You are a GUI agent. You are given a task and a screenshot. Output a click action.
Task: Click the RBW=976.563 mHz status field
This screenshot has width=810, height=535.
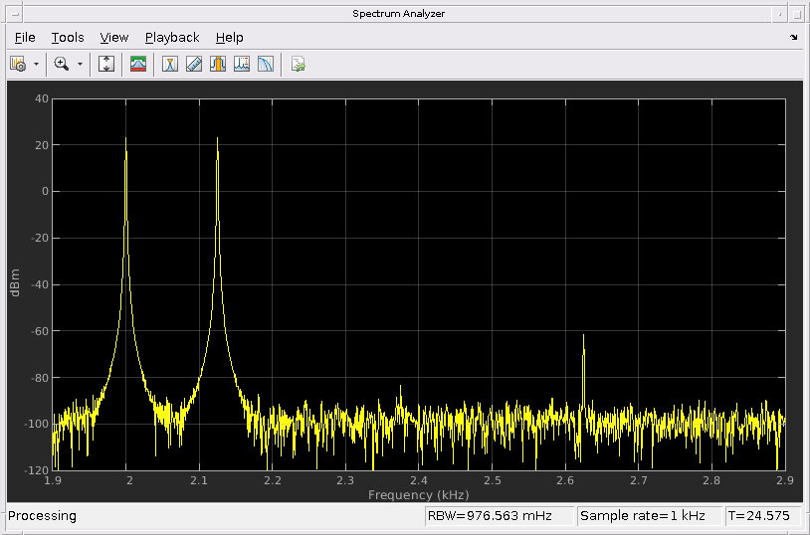(x=499, y=516)
